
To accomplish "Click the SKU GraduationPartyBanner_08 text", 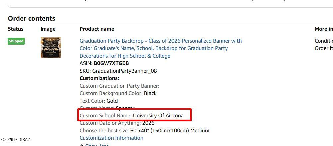I will [x=118, y=71].
